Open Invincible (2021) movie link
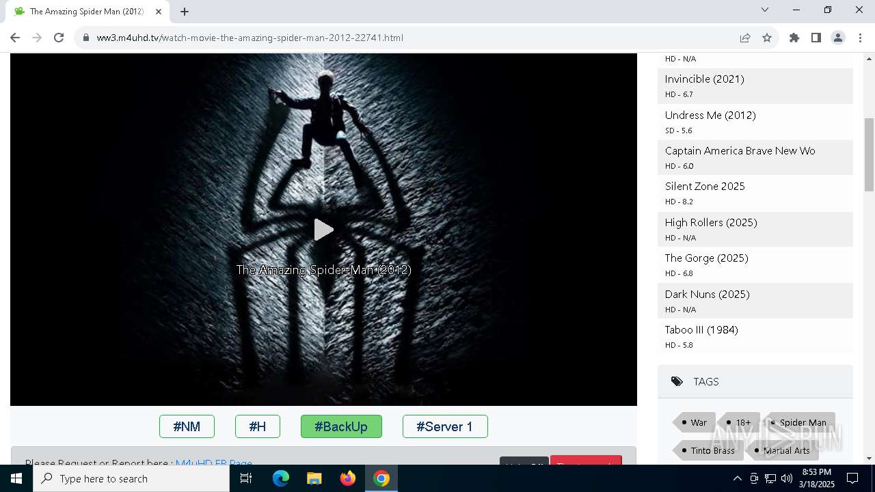This screenshot has height=492, width=875. tap(704, 79)
